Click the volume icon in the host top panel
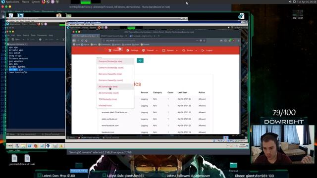This screenshot has width=317, height=178. click(x=290, y=2)
